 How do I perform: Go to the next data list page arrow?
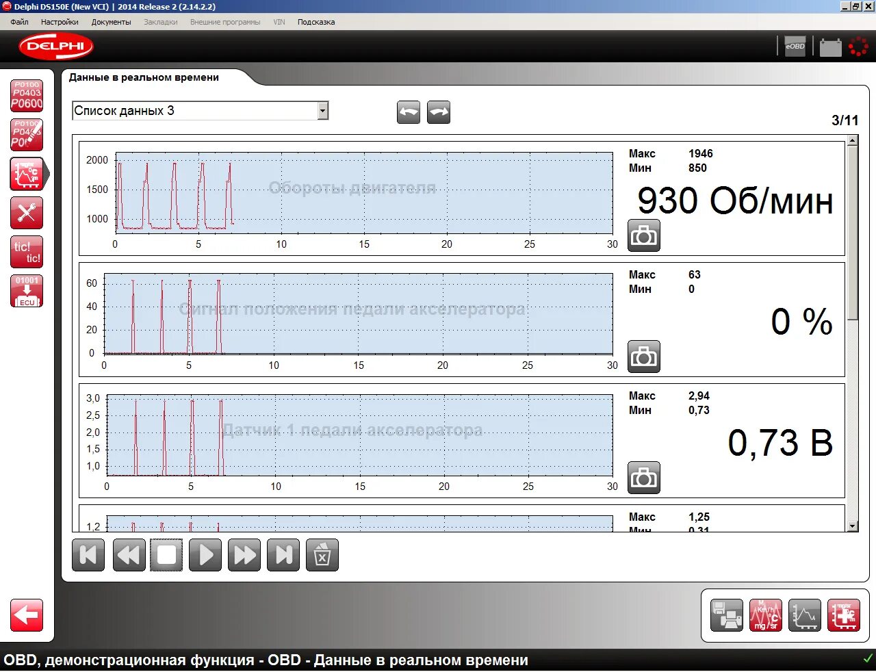tap(439, 112)
